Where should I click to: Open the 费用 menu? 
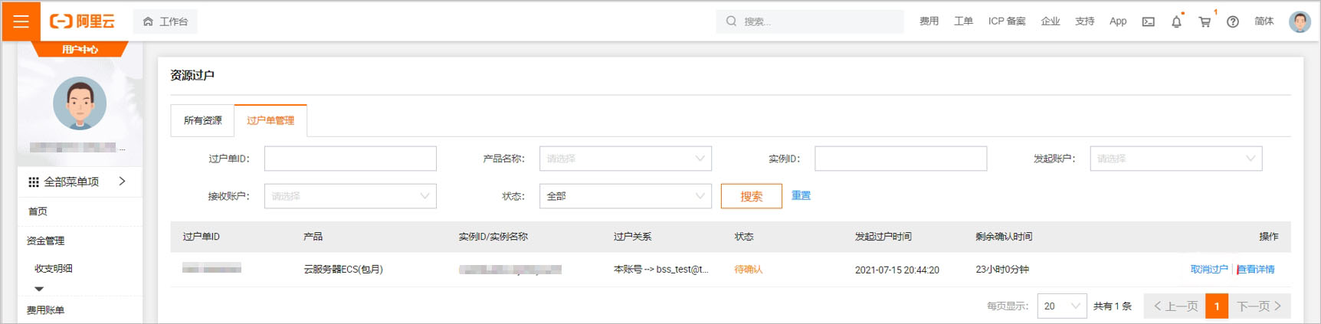tap(929, 21)
